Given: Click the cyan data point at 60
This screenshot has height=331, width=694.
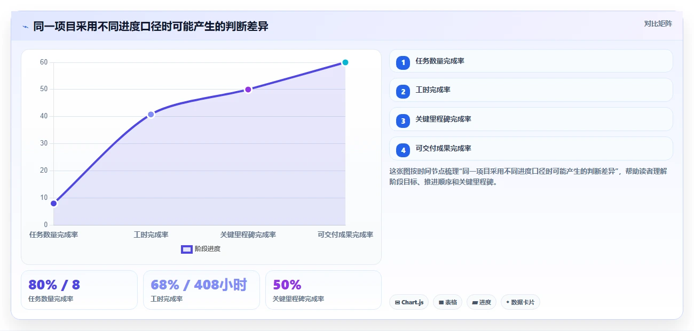Looking at the screenshot, I should [x=345, y=62].
